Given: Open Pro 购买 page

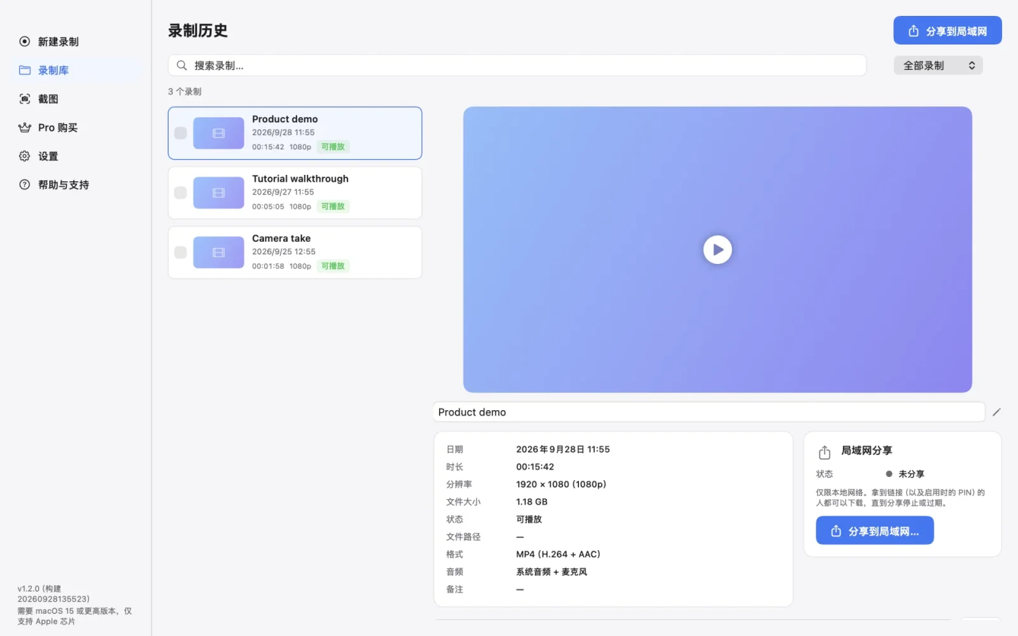Looking at the screenshot, I should pos(75,127).
